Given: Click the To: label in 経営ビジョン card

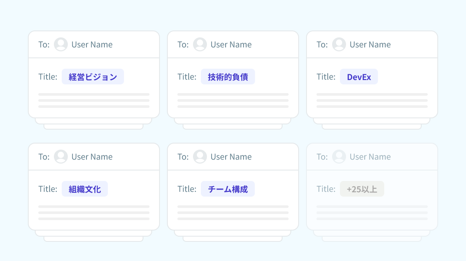Looking at the screenshot, I should [44, 45].
